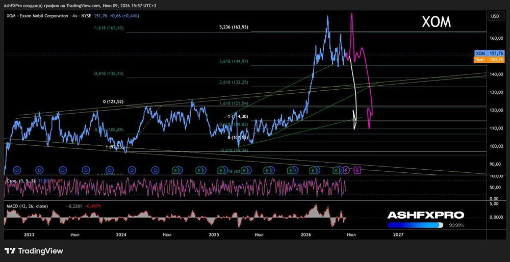Click the 160,00 price axis label
Image resolution: width=510 pixels, height=262 pixels.
click(x=497, y=38)
